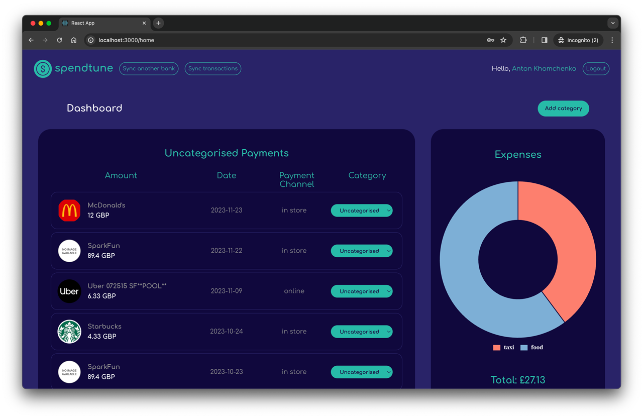Click the browser forward arrow
This screenshot has height=418, width=643.
(x=45, y=40)
